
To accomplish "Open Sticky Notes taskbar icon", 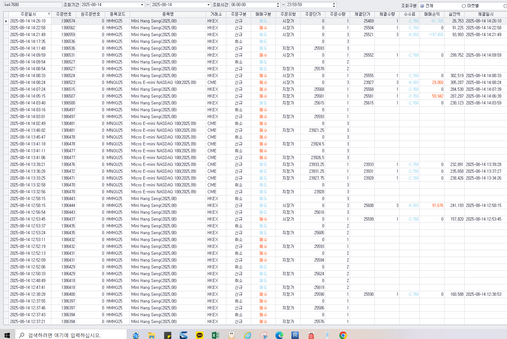I will 168,335.
